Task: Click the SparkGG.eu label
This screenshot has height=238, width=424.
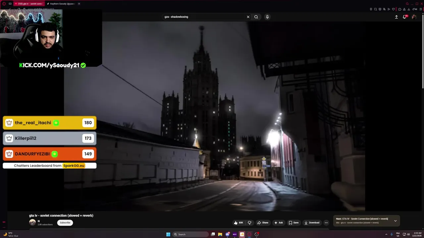Action: (74, 166)
